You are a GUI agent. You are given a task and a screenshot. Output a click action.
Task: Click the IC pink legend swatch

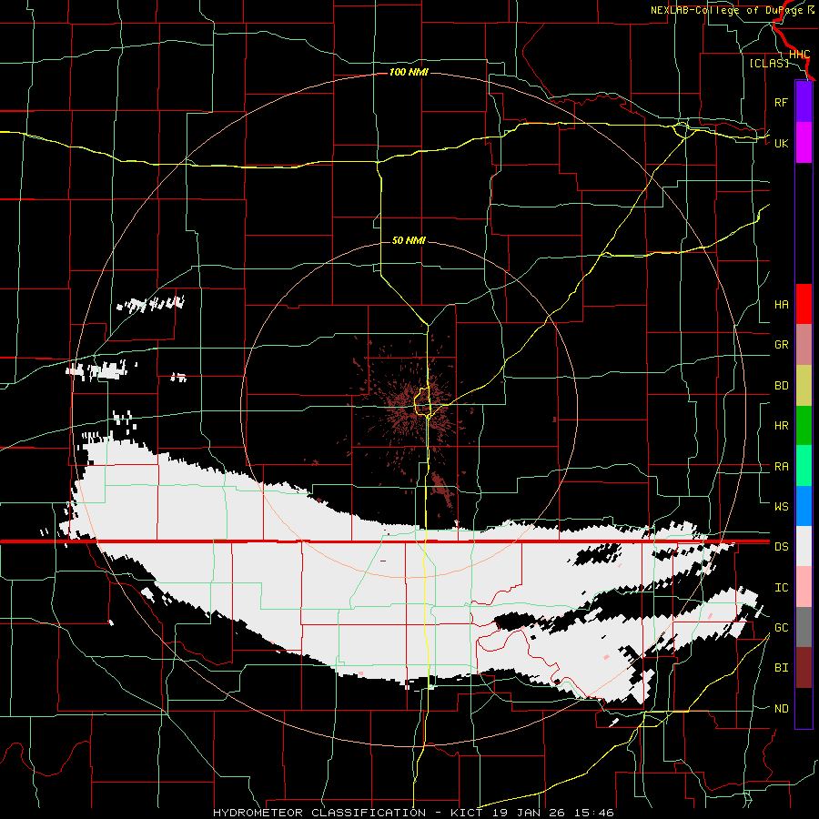click(x=804, y=587)
